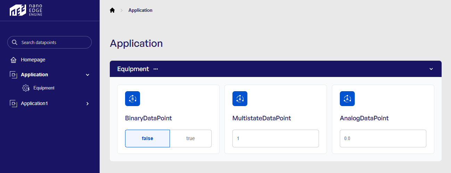Image resolution: width=451 pixels, height=173 pixels.
Task: Click the BinaryDataPoint blue icon
Action: tap(132, 99)
